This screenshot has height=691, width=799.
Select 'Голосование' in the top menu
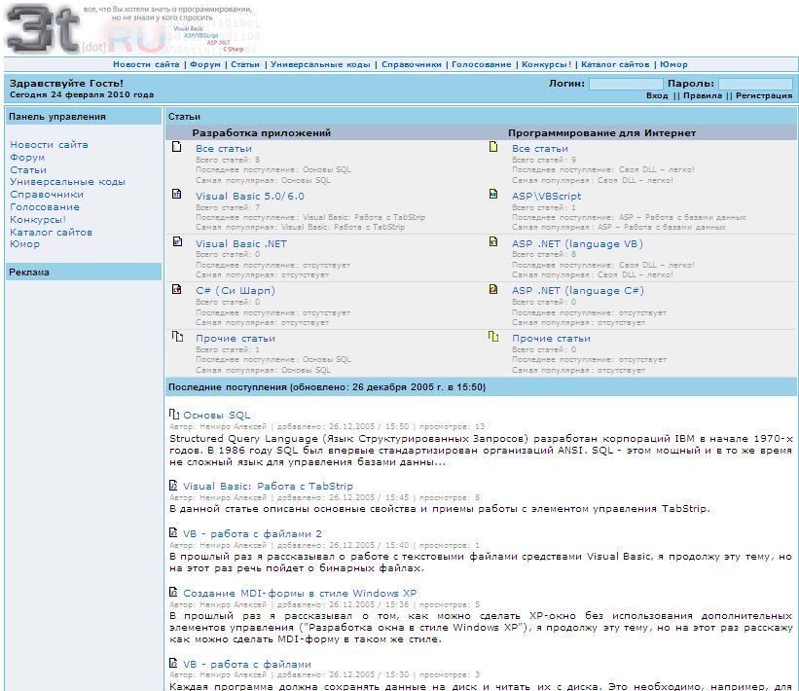[482, 64]
